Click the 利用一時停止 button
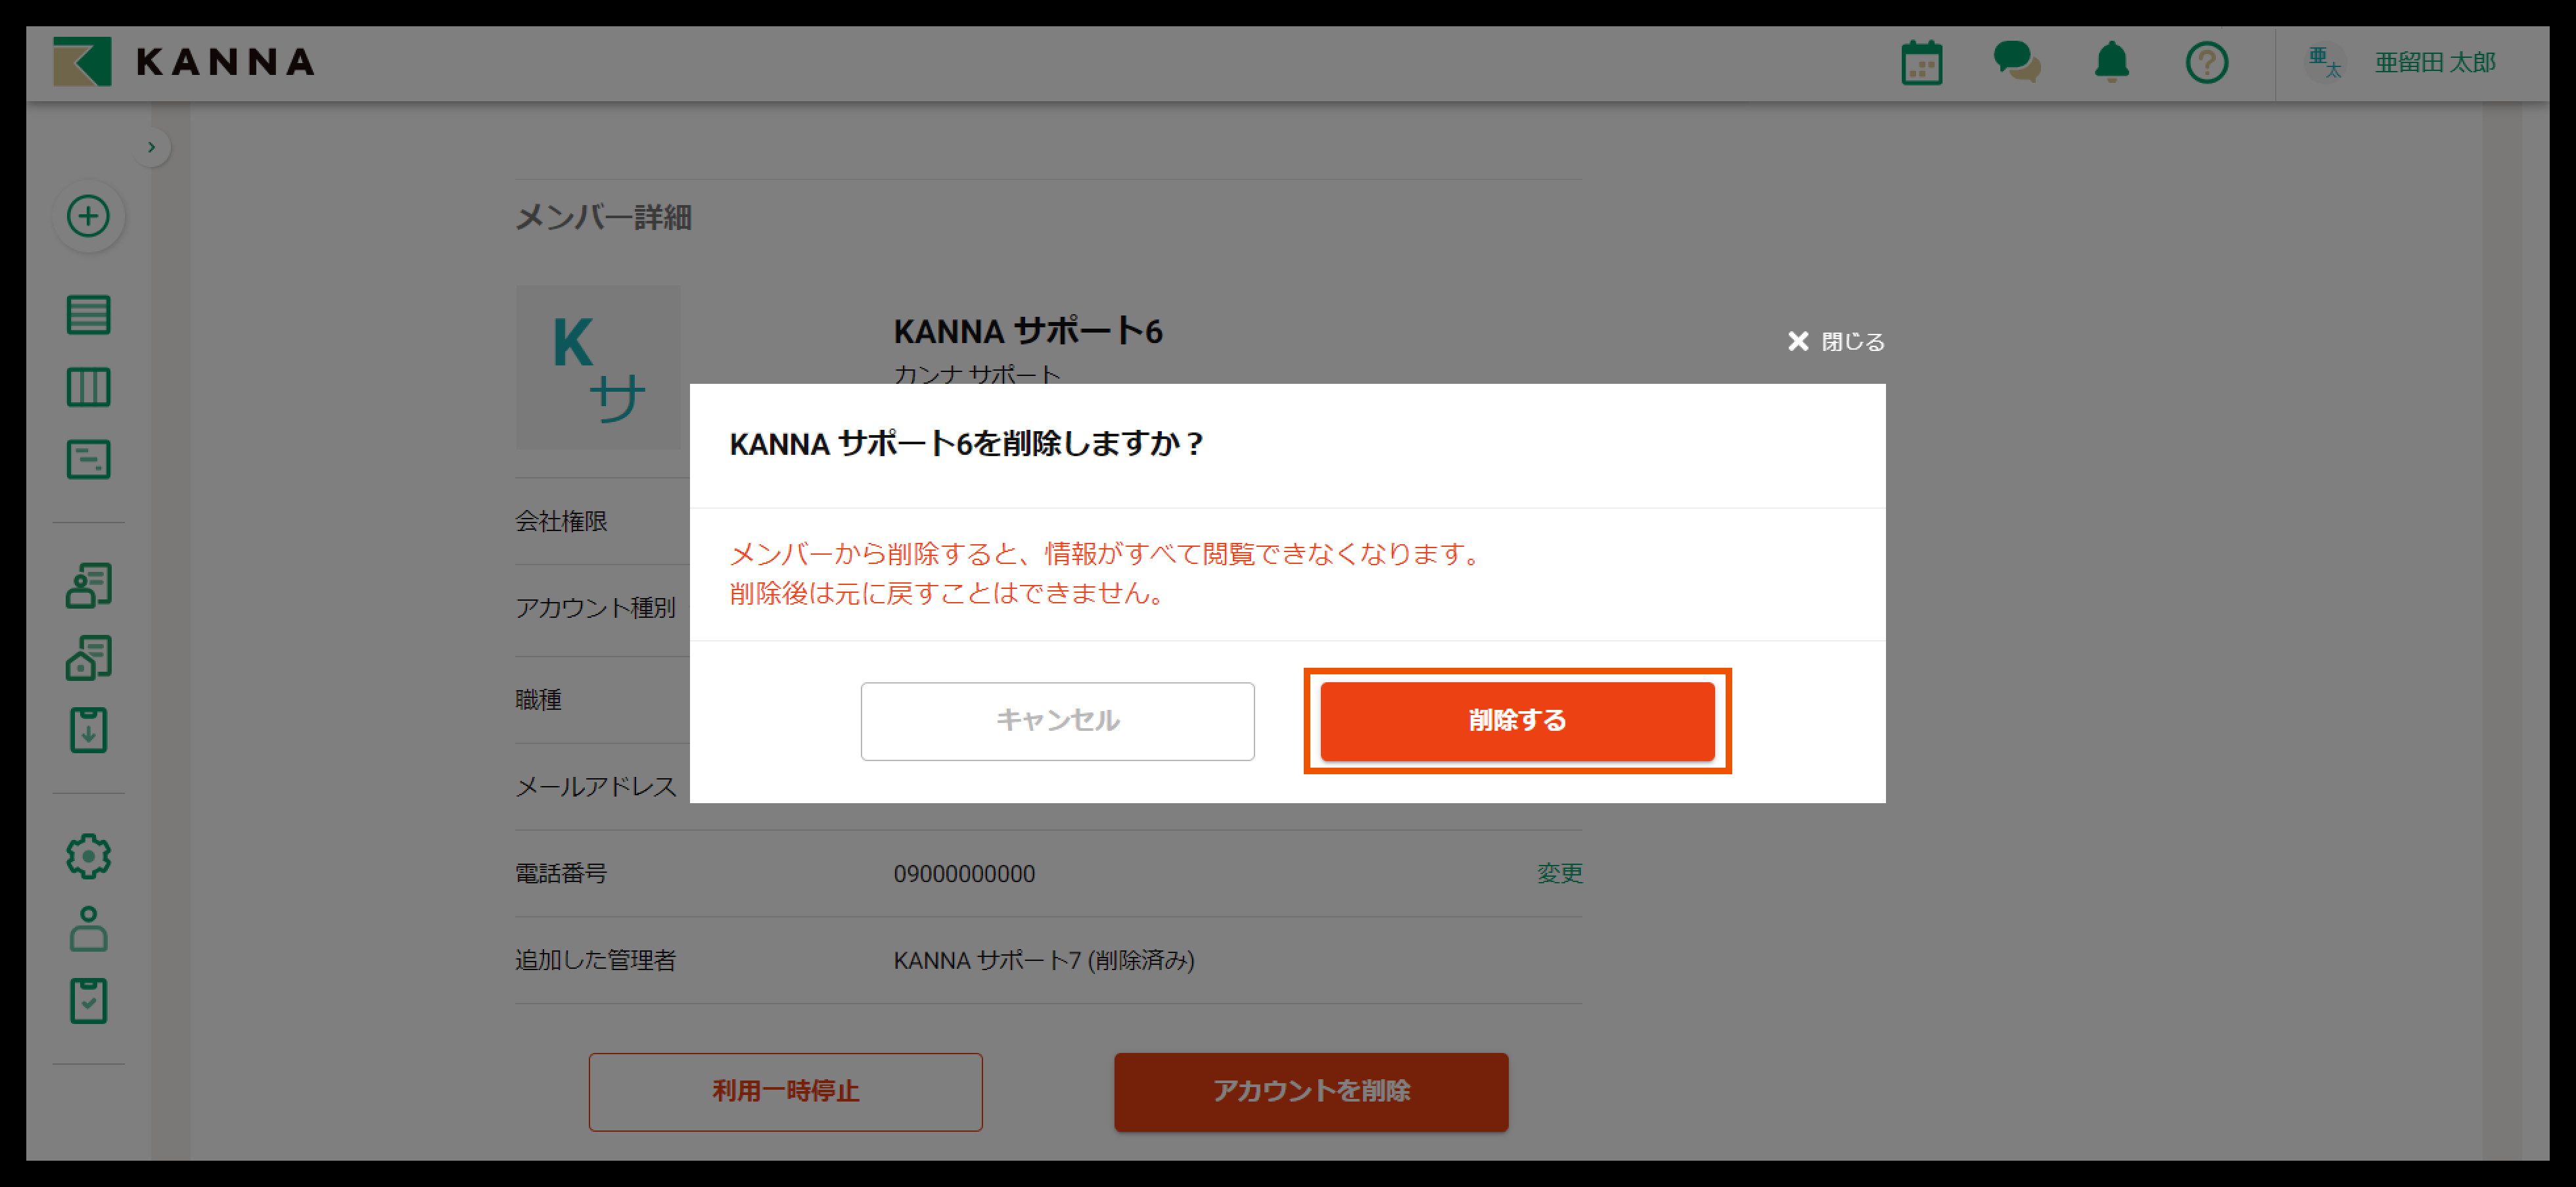The height and width of the screenshot is (1187, 2576). (785, 1091)
